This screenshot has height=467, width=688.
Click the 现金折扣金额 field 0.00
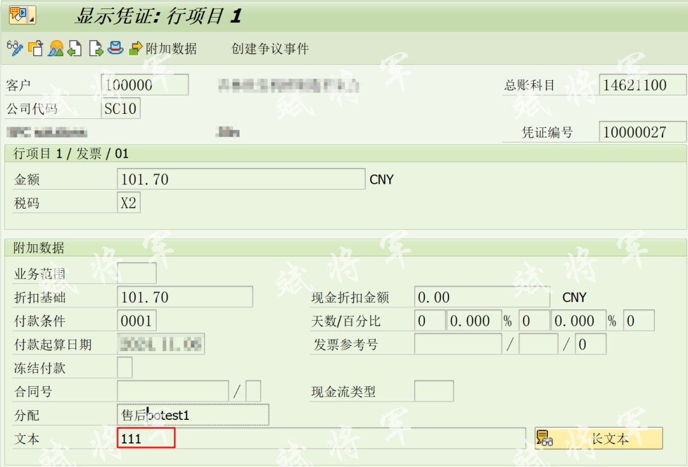coord(482,297)
